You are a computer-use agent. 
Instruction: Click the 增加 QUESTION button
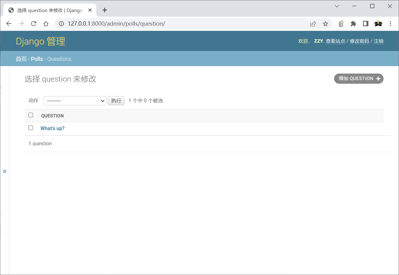point(358,78)
